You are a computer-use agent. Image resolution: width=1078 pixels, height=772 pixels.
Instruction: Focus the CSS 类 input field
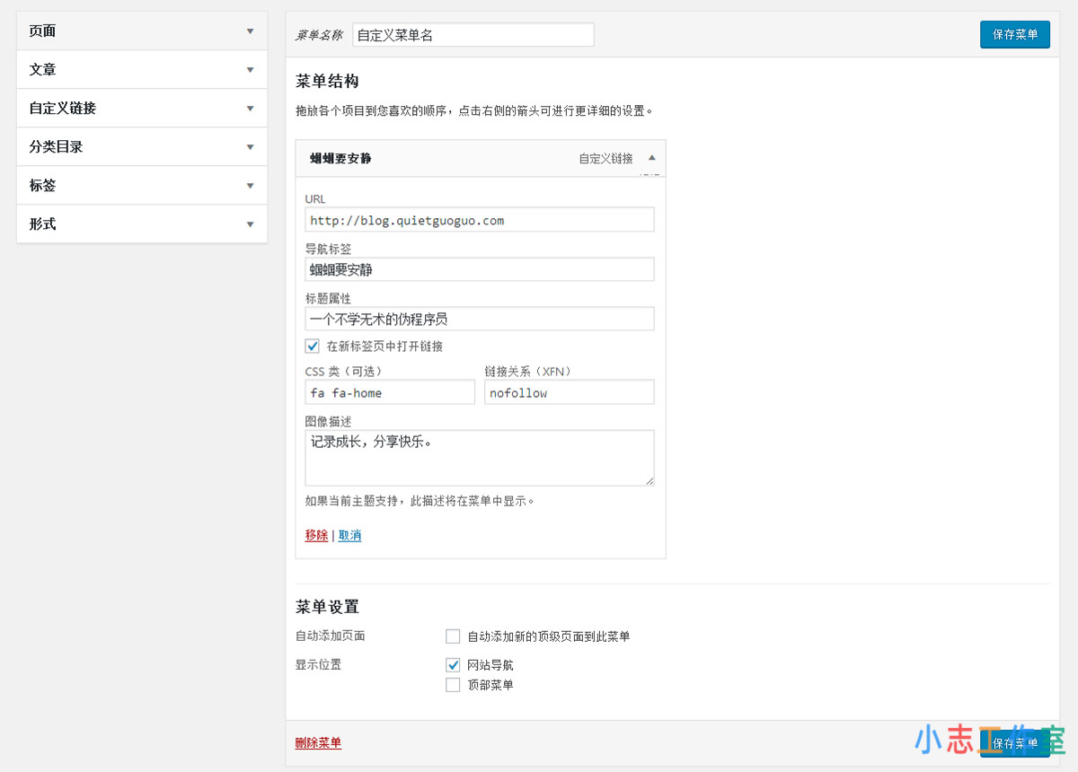pos(390,392)
